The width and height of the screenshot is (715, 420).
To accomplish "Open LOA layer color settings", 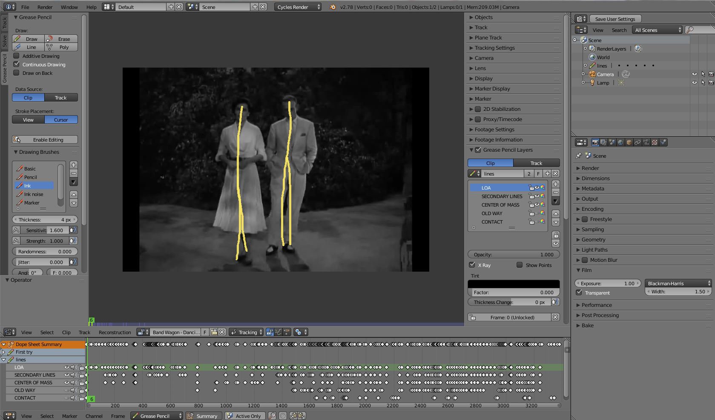I will (543, 187).
